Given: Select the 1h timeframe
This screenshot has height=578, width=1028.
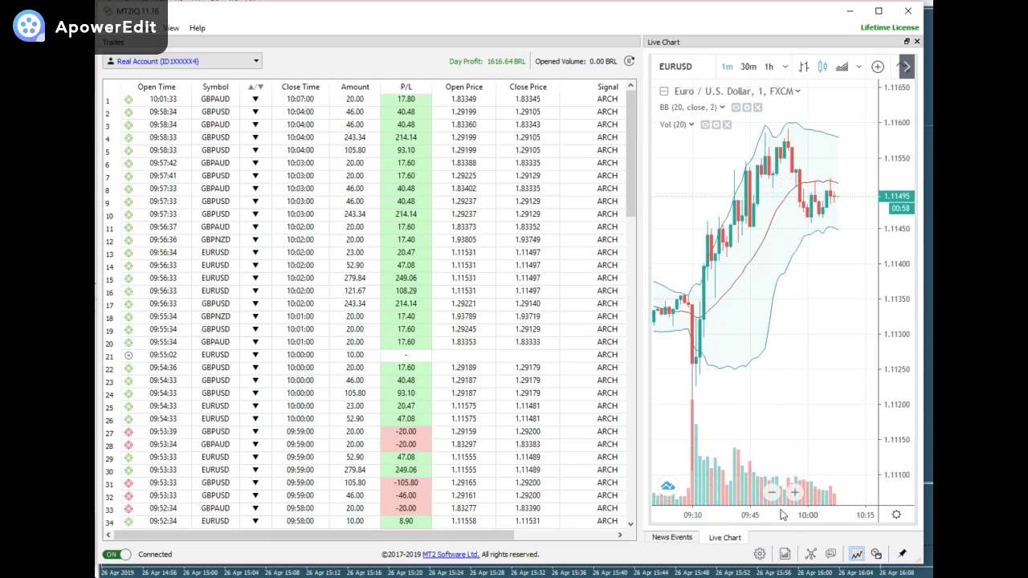Looking at the screenshot, I should pos(769,67).
